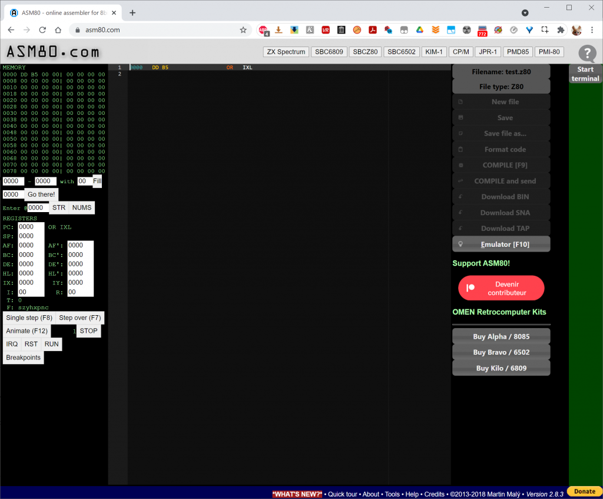Click the ASM80.com logo
Image resolution: width=603 pixels, height=499 pixels.
click(x=53, y=51)
